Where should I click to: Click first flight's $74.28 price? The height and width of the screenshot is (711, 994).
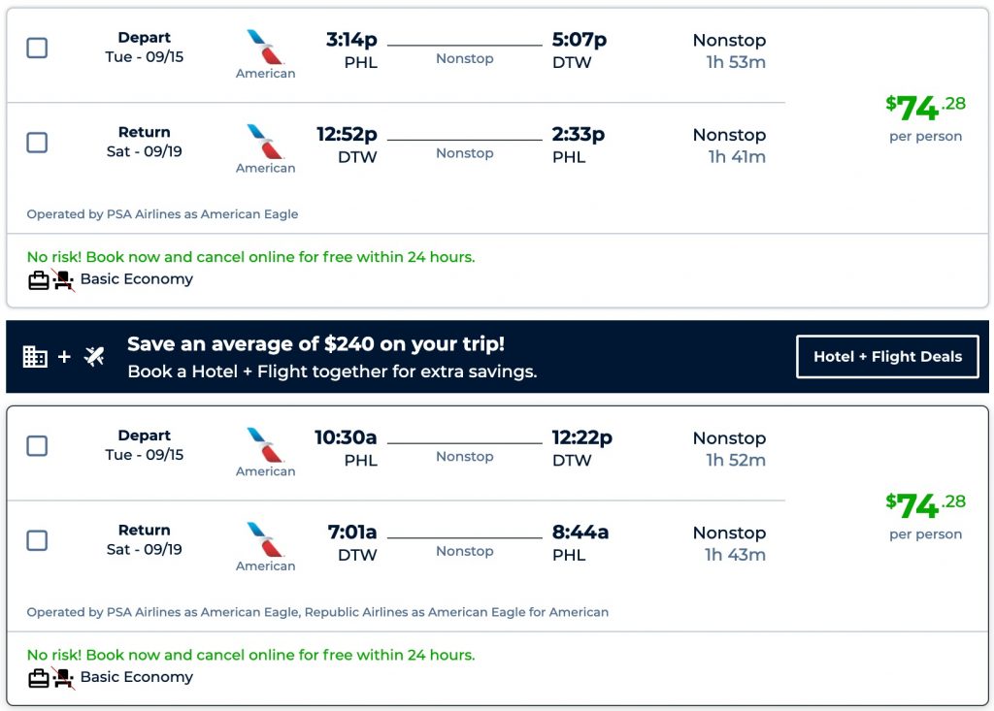click(925, 107)
